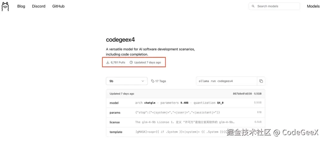This screenshot has height=141, width=323.
Task: View the license file row
Action: (186, 122)
